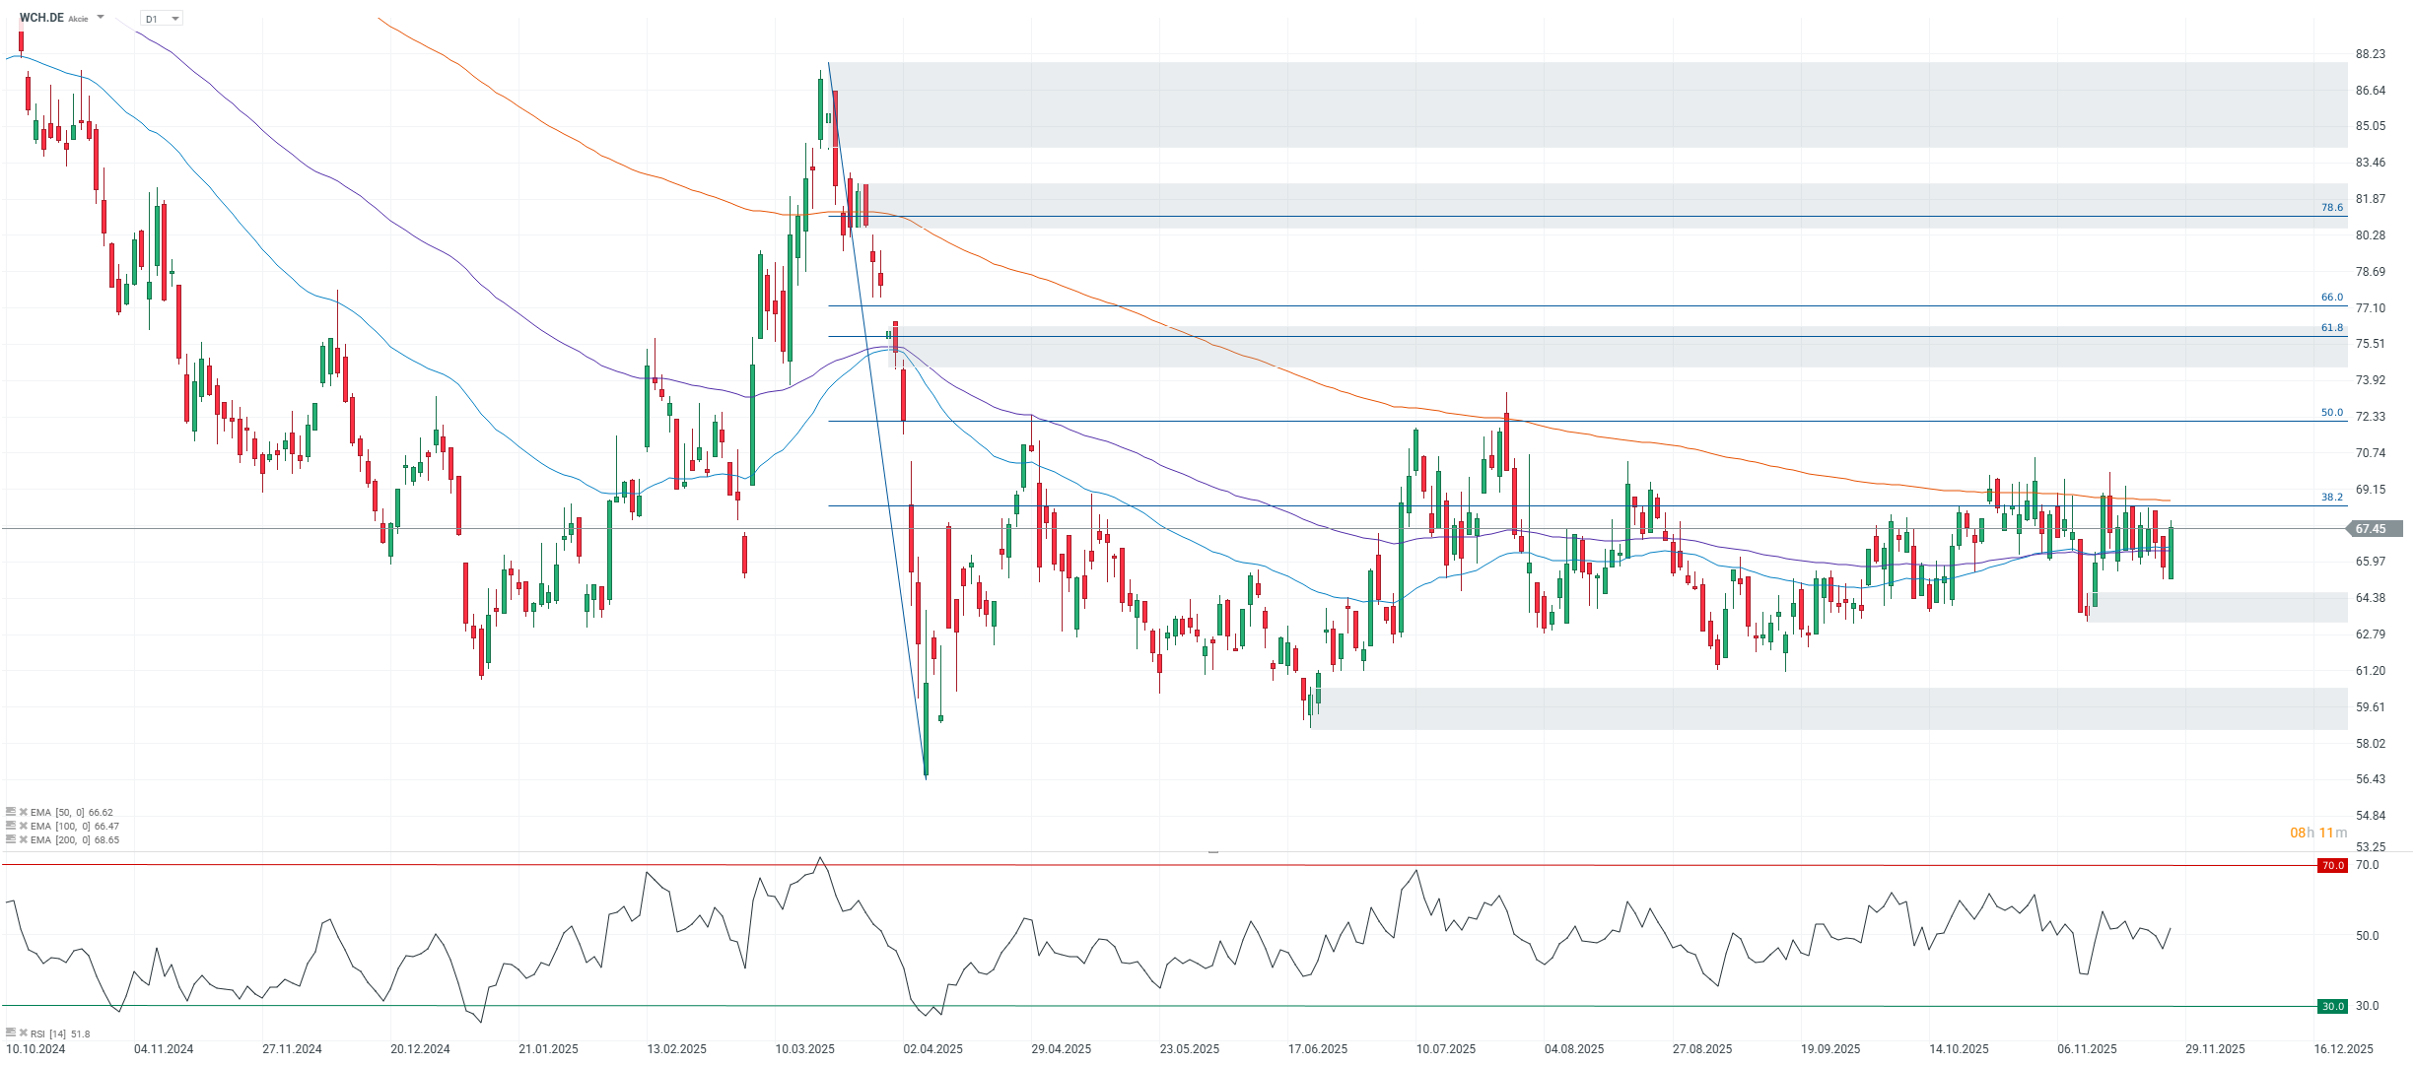Remove the RSI indicator
The image size is (2415, 1067).
[x=23, y=1033]
